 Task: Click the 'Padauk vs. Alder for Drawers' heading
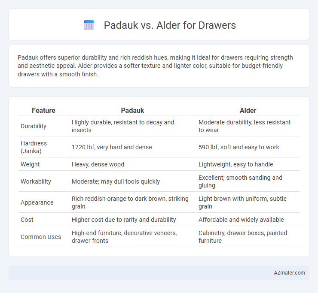[x=170, y=25]
